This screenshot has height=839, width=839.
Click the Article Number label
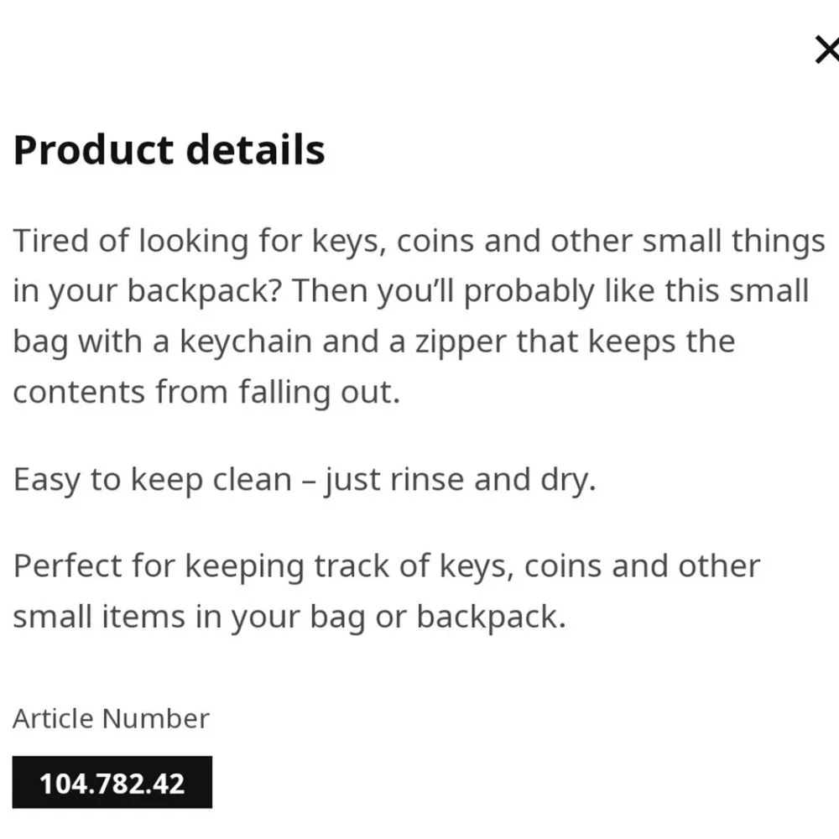111,719
